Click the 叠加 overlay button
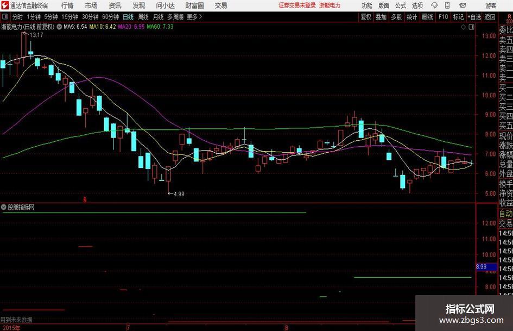Image resolution: width=513 pixels, height=331 pixels. point(381,17)
